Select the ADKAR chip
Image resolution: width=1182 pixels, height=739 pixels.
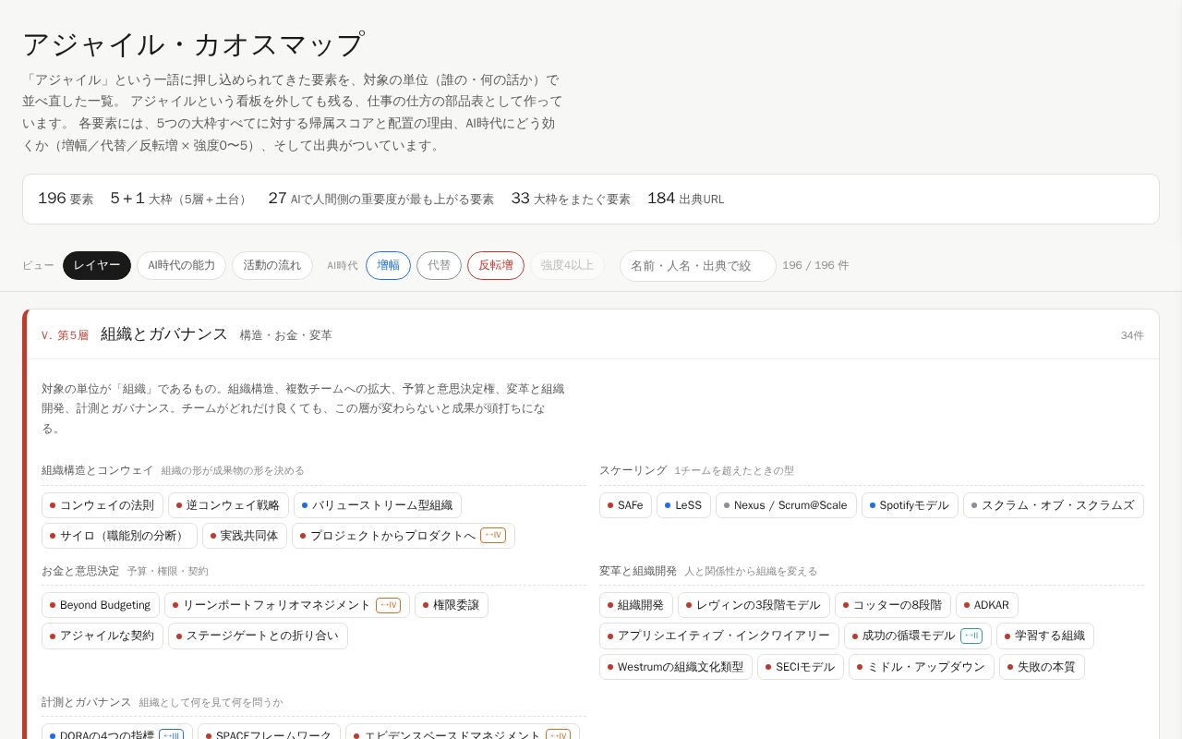tap(987, 605)
